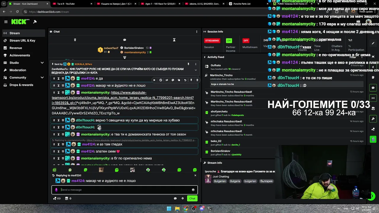This screenshot has height=213, width=379.
Task: Reload page with browser refresh button
Action: click(x=17, y=12)
